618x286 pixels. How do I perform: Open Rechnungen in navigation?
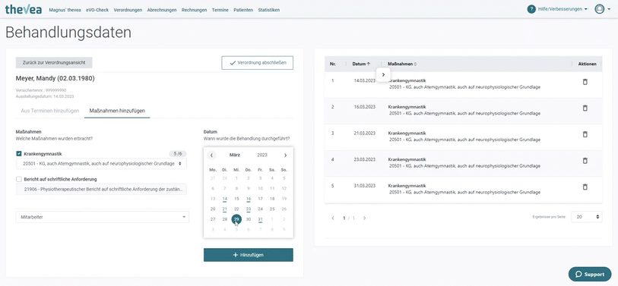point(194,10)
